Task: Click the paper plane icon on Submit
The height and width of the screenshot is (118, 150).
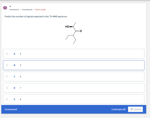Action: [x=132, y=109]
